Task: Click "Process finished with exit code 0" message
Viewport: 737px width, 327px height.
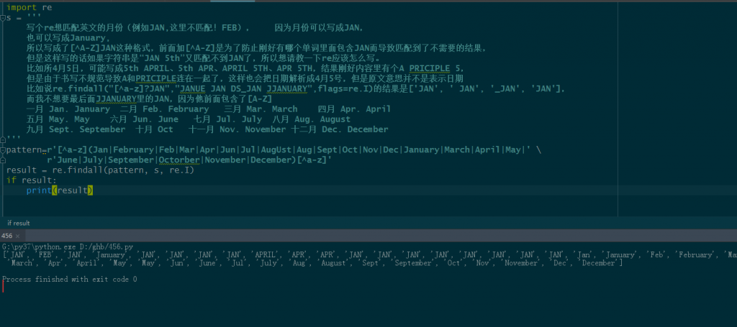Action: [69, 279]
